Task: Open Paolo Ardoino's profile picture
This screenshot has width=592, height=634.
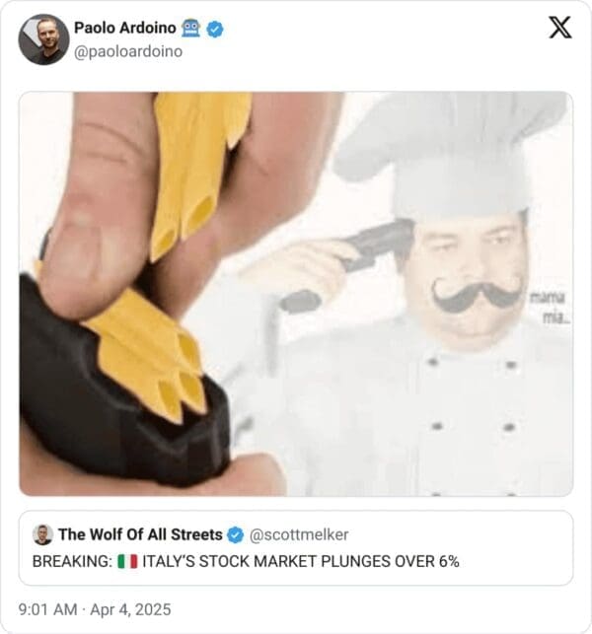Action: pyautogui.click(x=43, y=39)
